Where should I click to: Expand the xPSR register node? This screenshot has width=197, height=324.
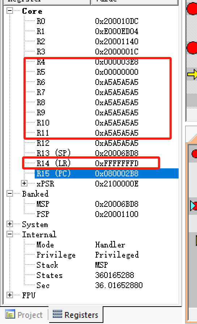(x=24, y=183)
